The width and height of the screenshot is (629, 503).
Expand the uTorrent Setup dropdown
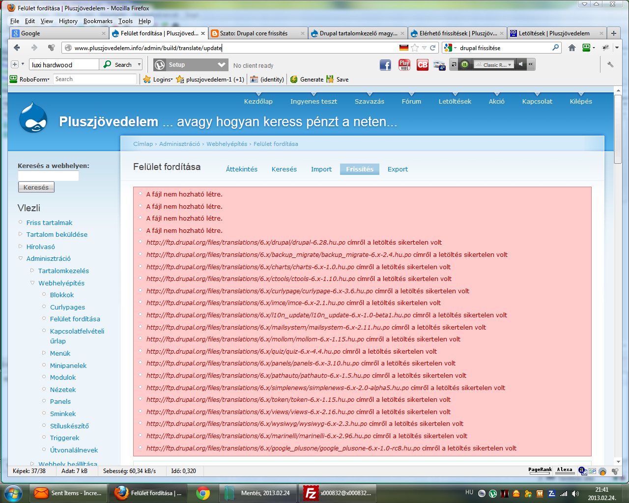(x=222, y=65)
